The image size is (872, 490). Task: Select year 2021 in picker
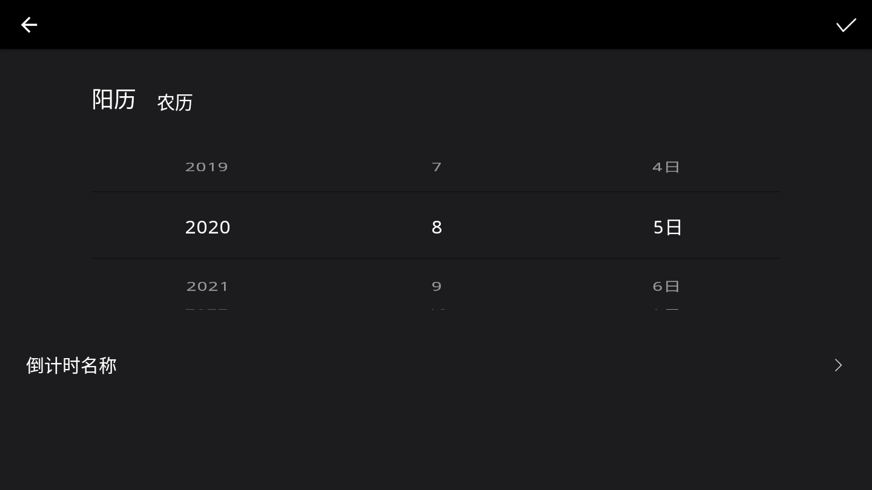point(207,287)
